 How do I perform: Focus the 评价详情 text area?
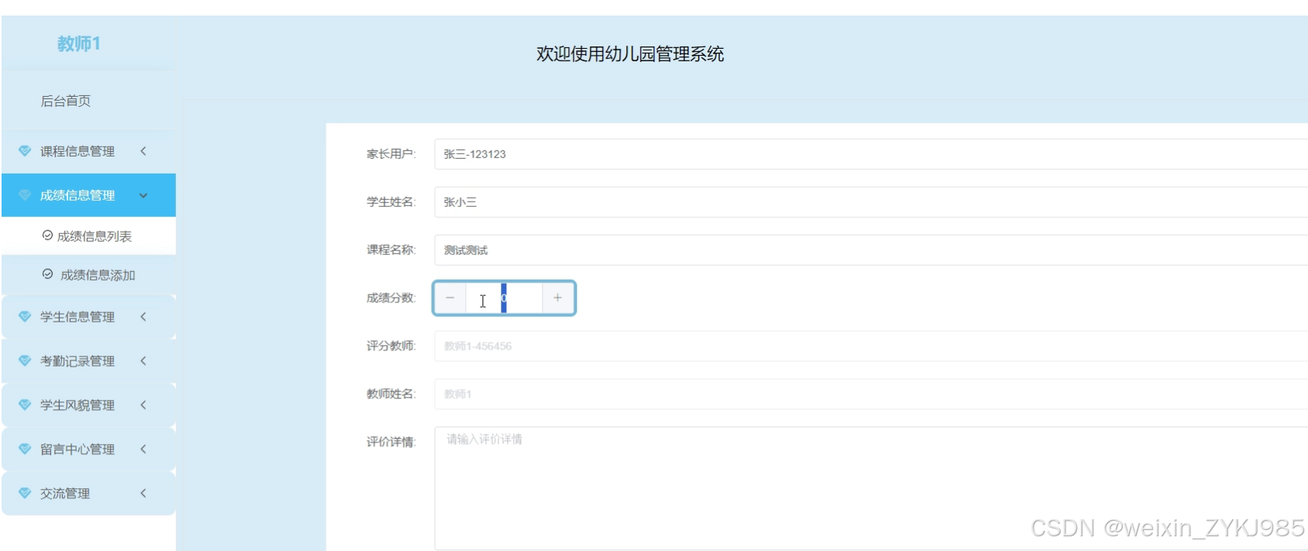871,488
